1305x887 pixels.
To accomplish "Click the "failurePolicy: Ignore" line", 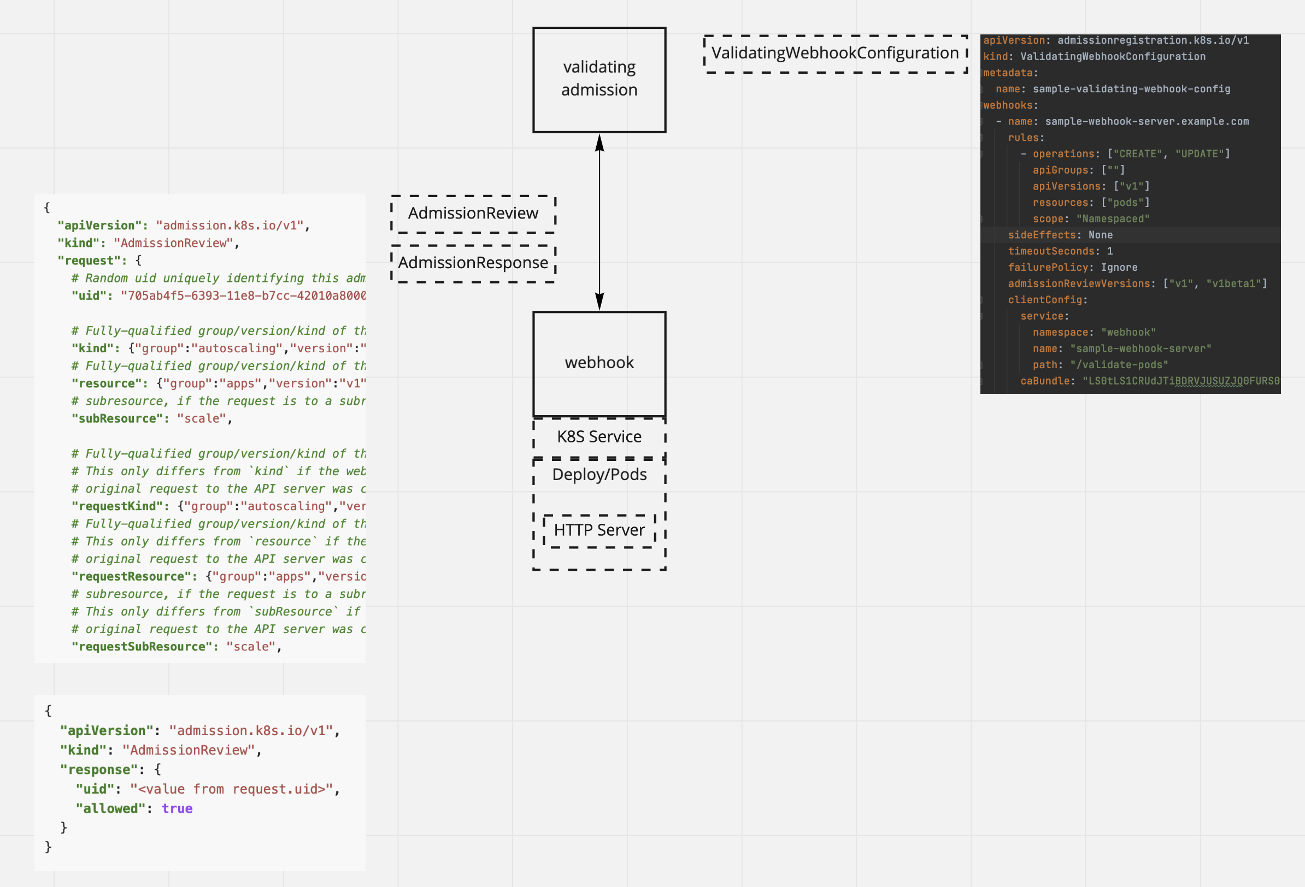I will [1073, 268].
